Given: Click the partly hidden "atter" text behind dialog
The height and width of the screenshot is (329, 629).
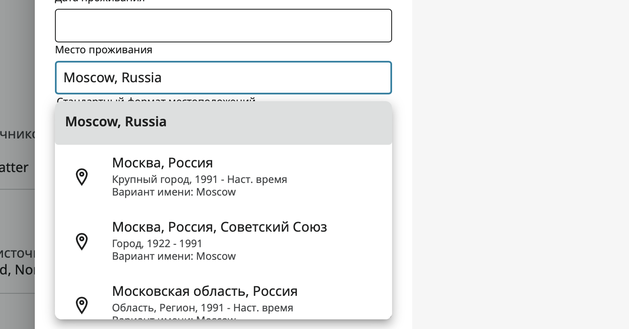Looking at the screenshot, I should point(14,167).
